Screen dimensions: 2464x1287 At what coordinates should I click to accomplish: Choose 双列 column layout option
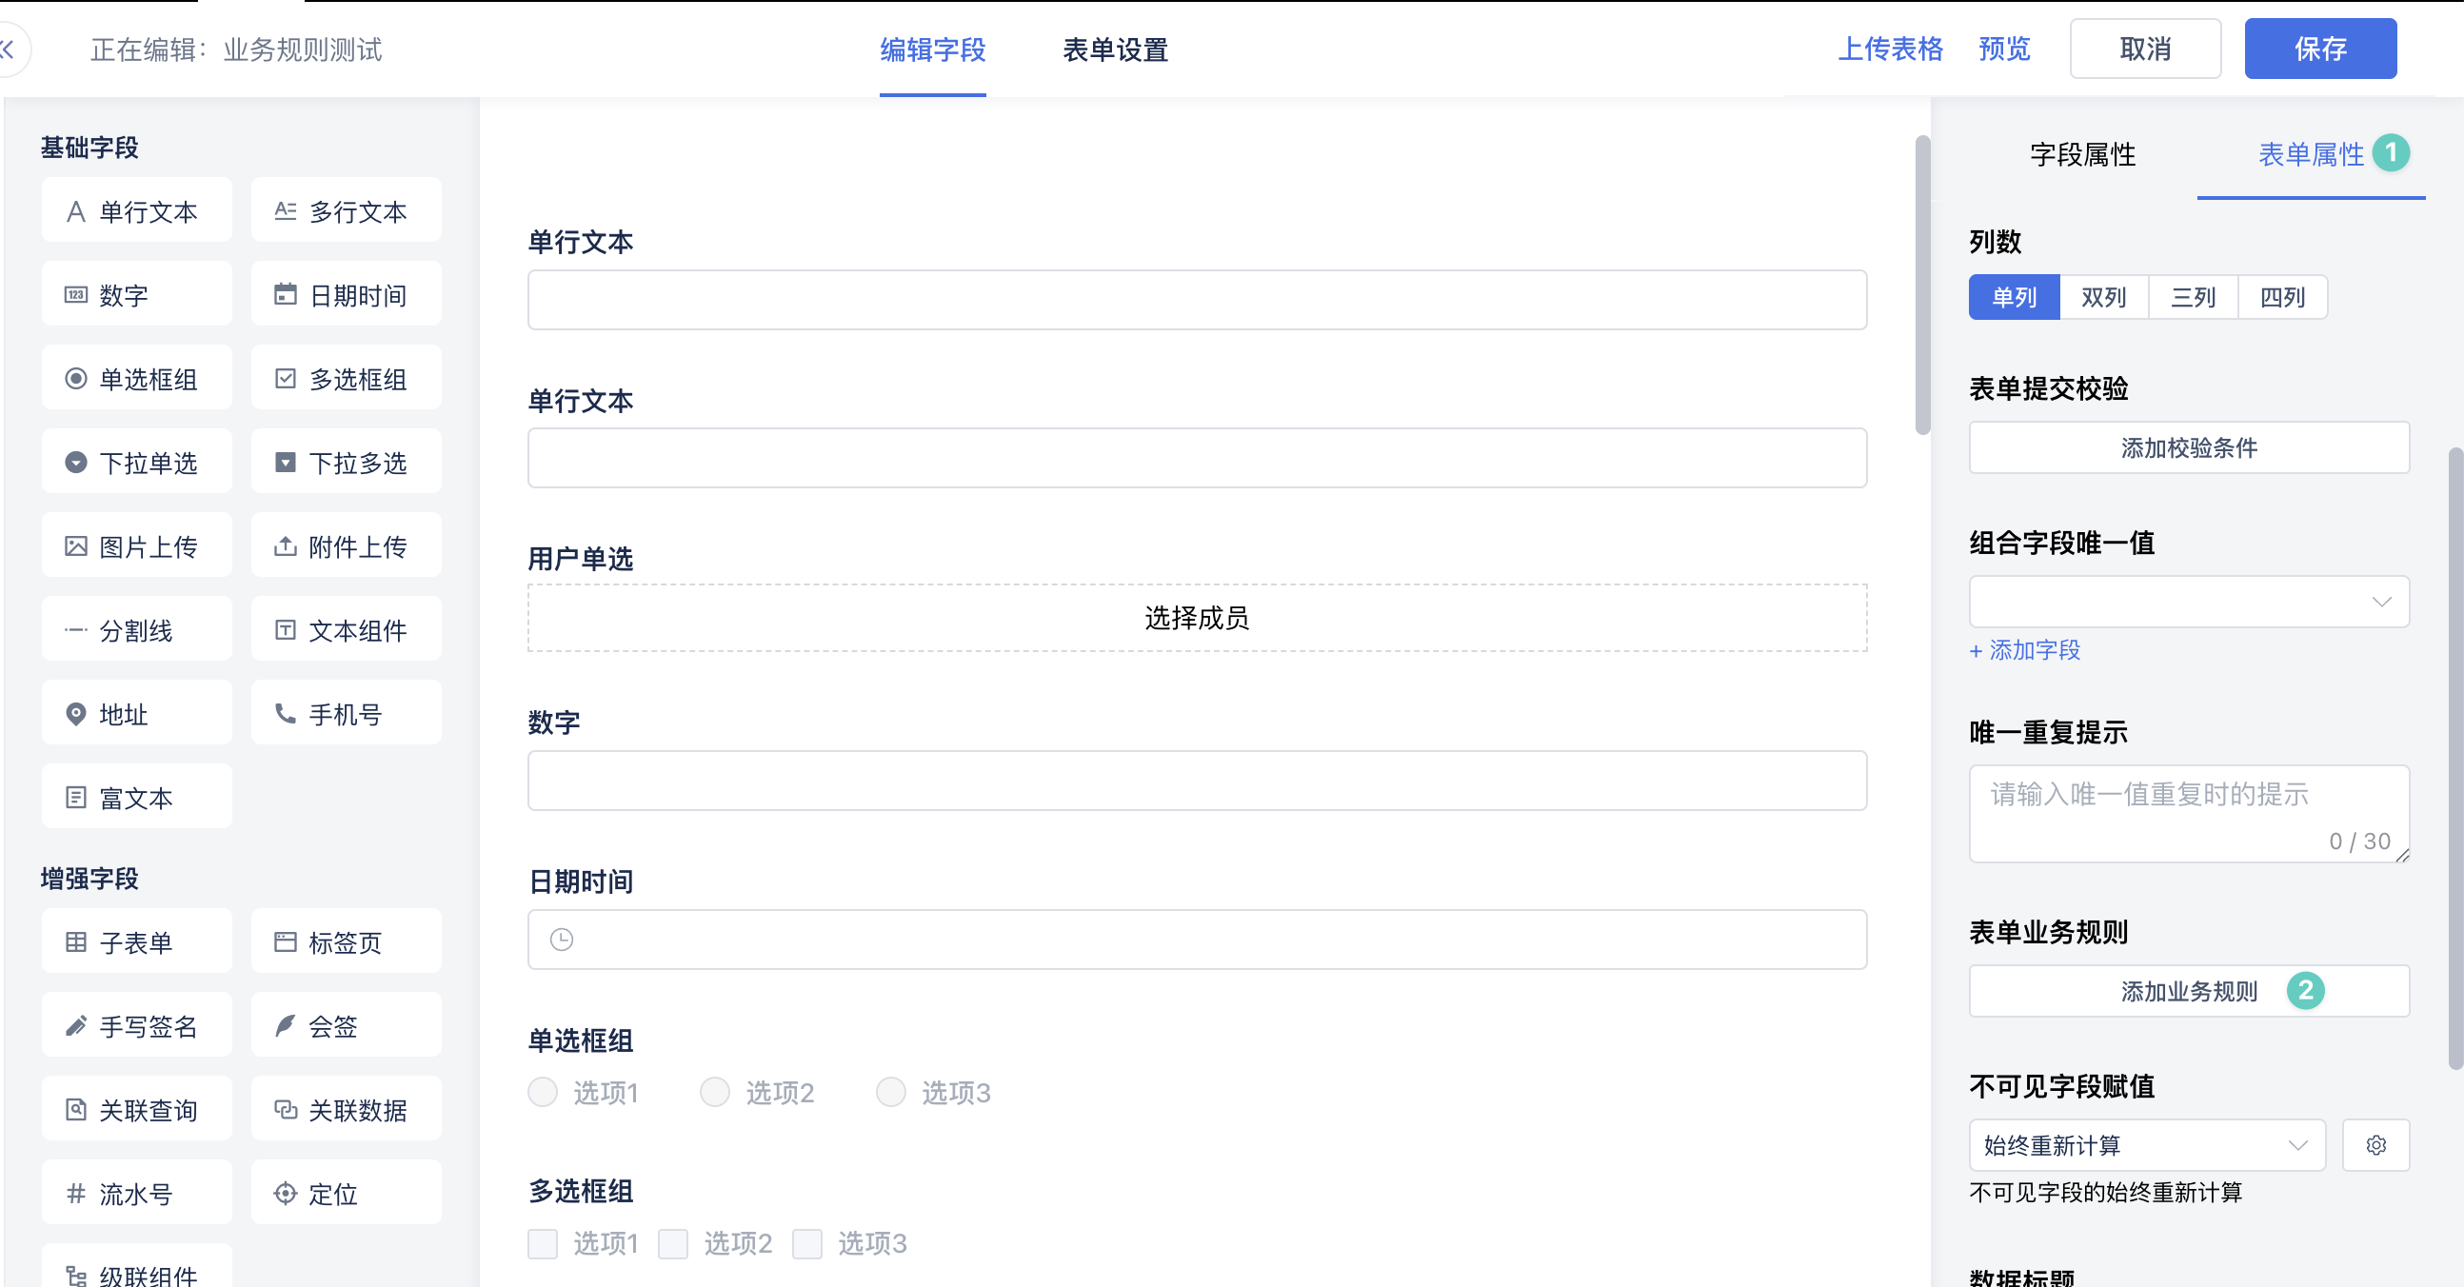coord(2102,297)
